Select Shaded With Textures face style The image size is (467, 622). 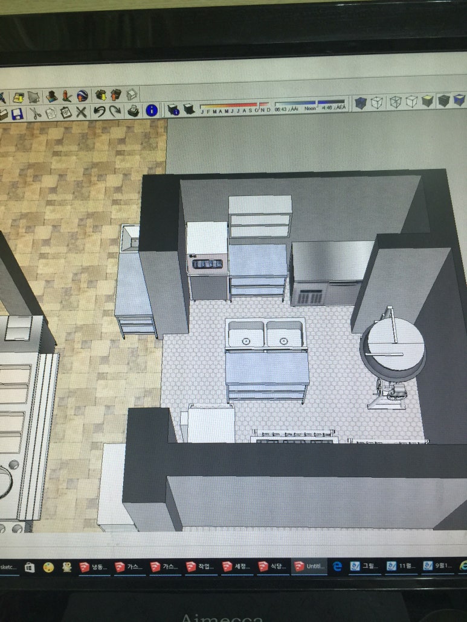click(x=443, y=100)
